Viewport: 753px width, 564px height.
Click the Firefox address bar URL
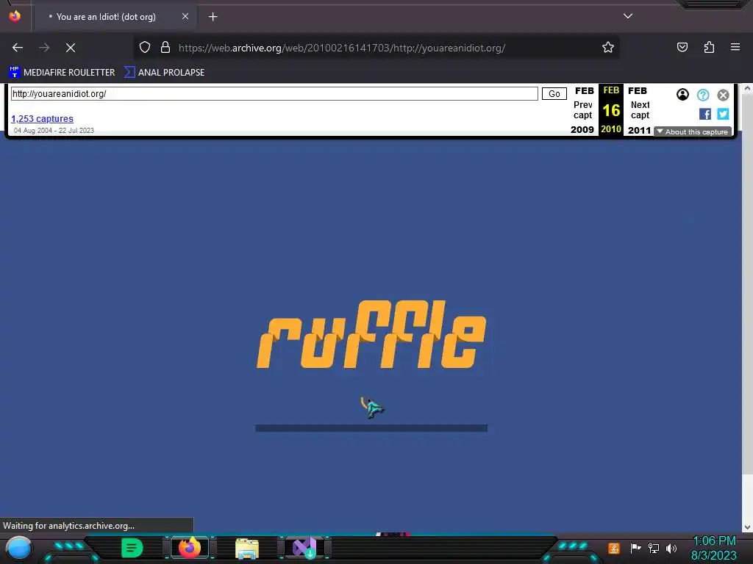point(341,48)
